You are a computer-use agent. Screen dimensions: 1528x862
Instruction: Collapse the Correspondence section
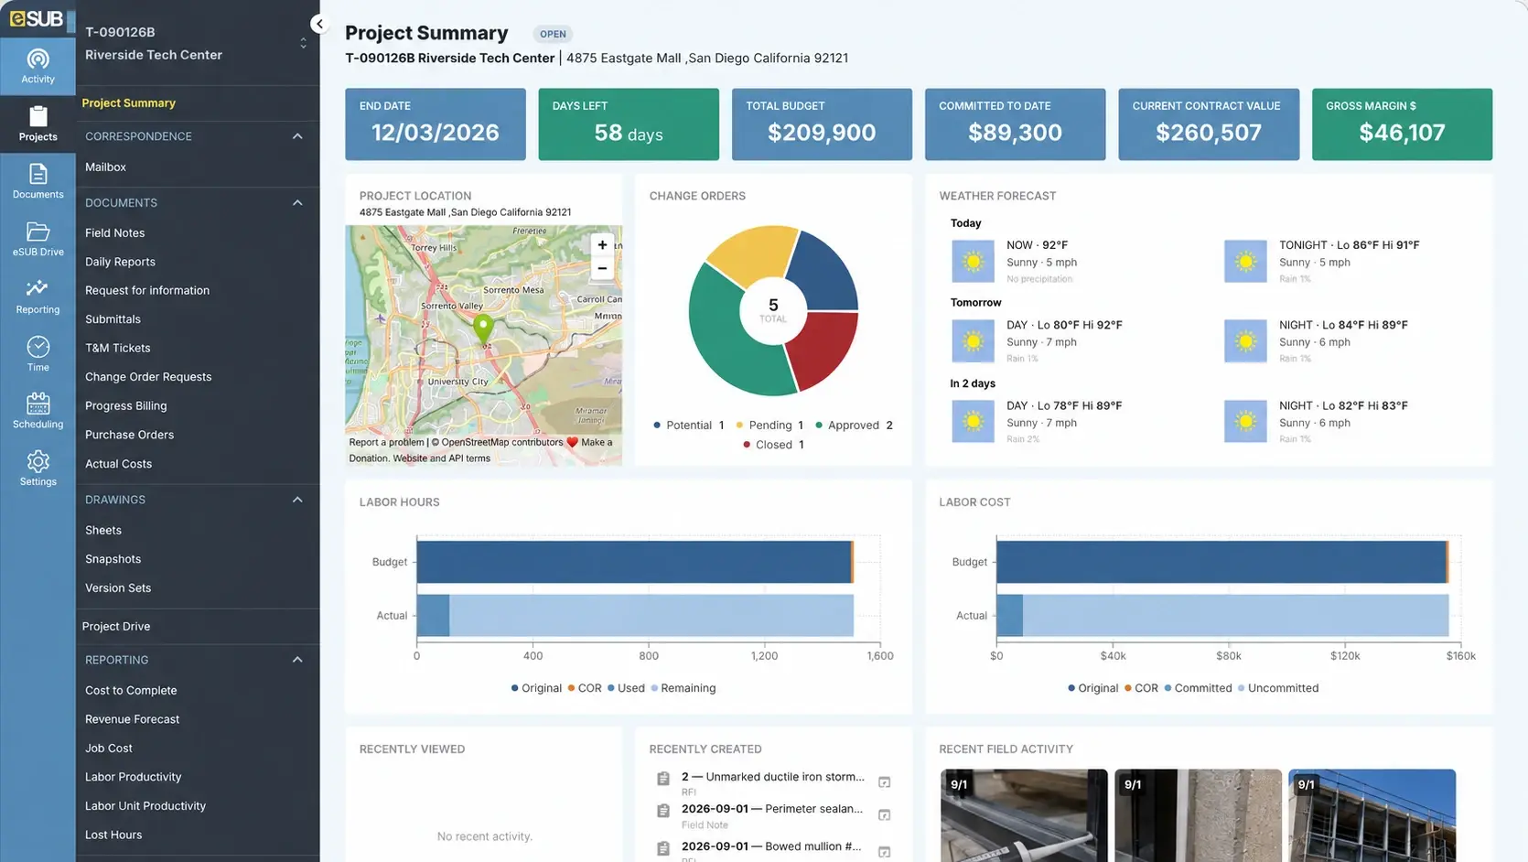(297, 136)
